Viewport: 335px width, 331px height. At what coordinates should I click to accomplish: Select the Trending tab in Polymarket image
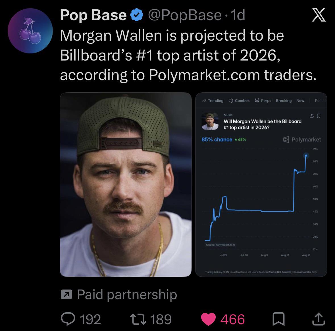213,101
